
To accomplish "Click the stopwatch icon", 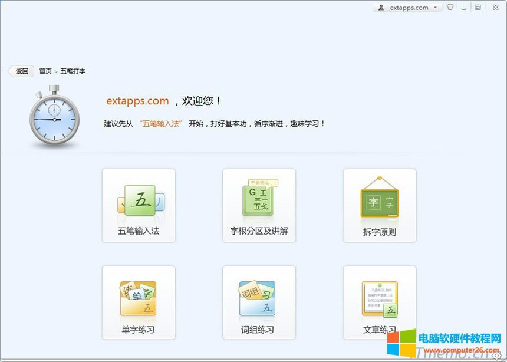I will click(54, 117).
